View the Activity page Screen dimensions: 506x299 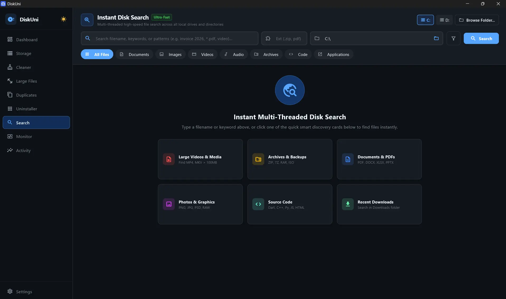coord(36,150)
